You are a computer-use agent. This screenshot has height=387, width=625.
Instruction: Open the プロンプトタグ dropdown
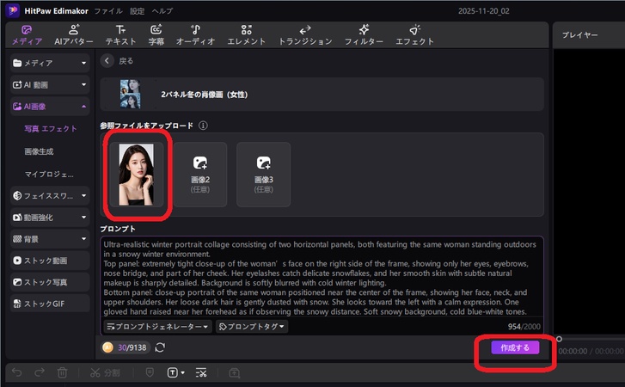click(x=251, y=327)
